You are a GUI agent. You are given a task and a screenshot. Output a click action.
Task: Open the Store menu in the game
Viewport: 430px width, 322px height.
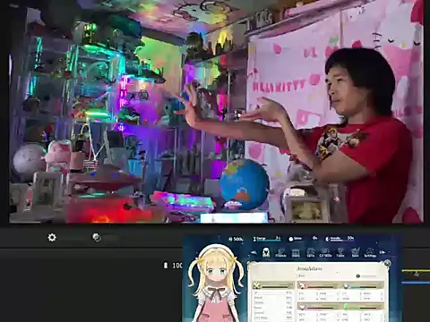click(x=296, y=253)
